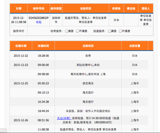Select 满意 for 收寄服务
Image resolution: width=160 pixels, height=133 pixels.
pyautogui.click(x=67, y=31)
